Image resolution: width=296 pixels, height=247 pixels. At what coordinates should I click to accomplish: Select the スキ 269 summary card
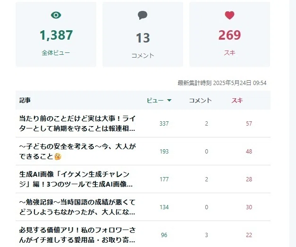229,34
